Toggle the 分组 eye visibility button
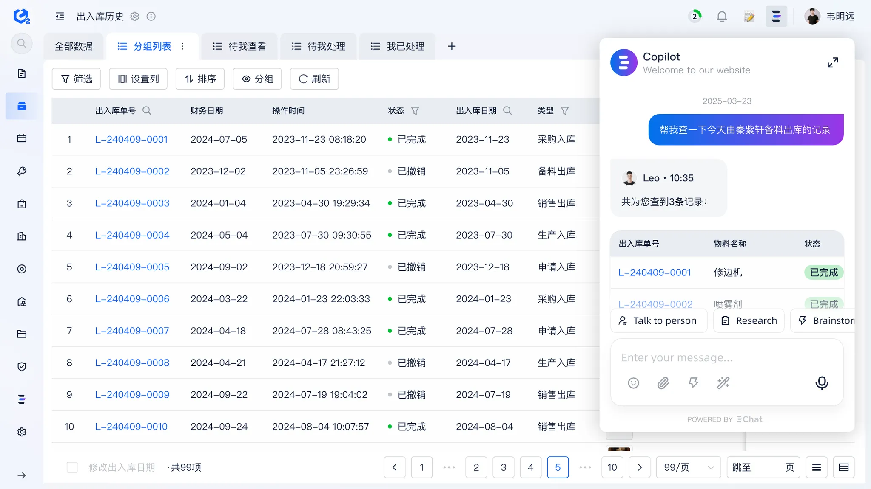 point(257,79)
